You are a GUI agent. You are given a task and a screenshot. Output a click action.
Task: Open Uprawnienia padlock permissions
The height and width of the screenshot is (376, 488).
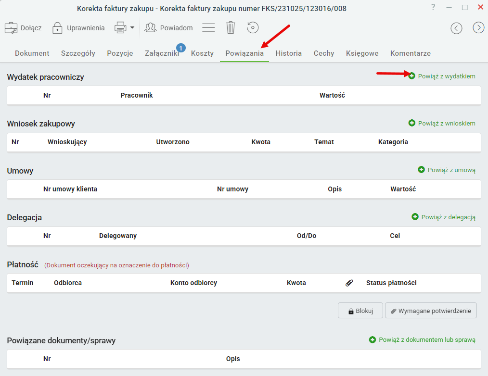point(57,28)
